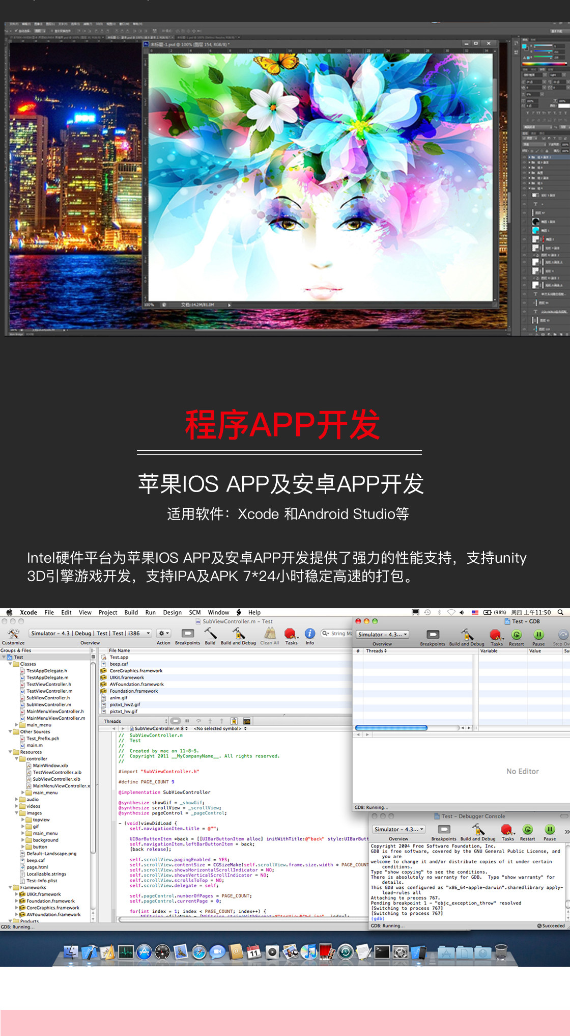Open Finder from the Dock

(71, 952)
